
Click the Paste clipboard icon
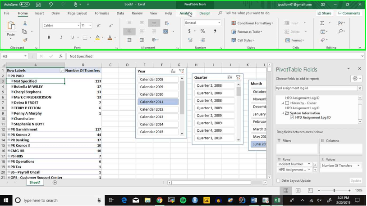[x=11, y=26]
